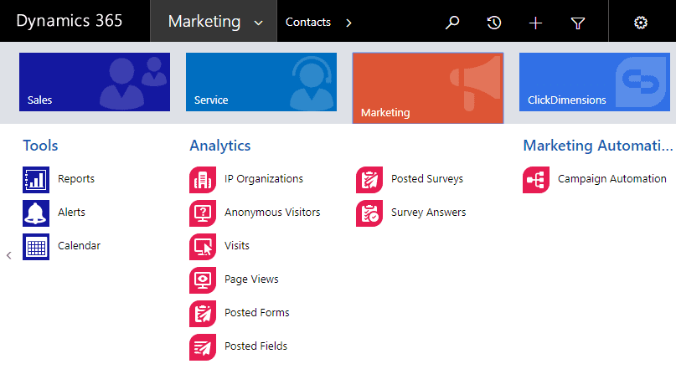Select the ClickDimensions area tile

pos(595,82)
